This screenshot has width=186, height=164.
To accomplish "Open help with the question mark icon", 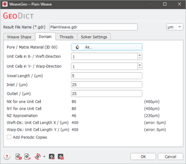I will 7,157.
